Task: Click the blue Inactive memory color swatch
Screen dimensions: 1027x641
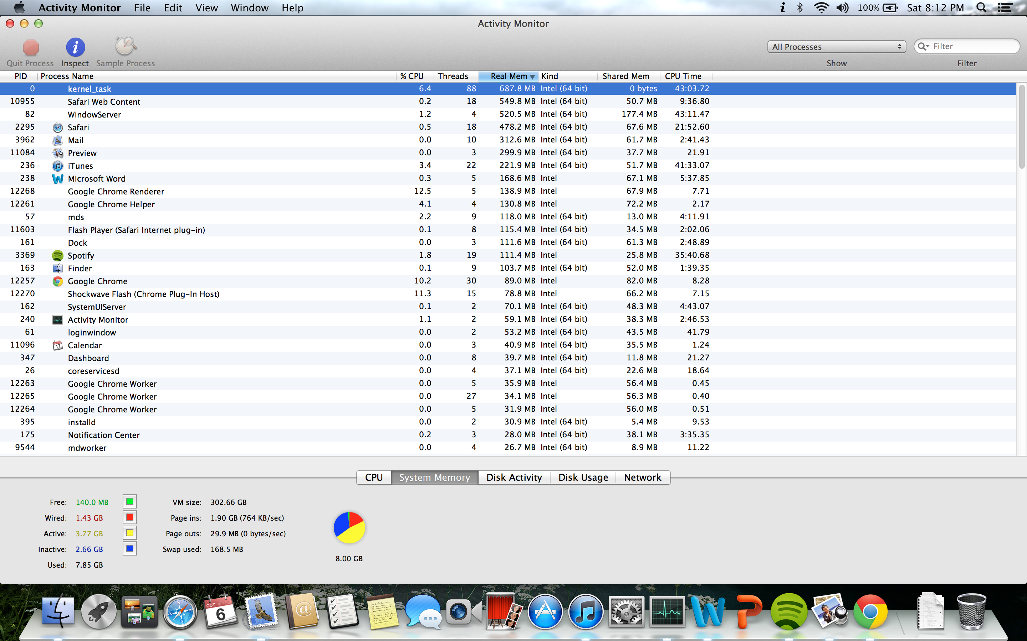Action: coord(130,548)
